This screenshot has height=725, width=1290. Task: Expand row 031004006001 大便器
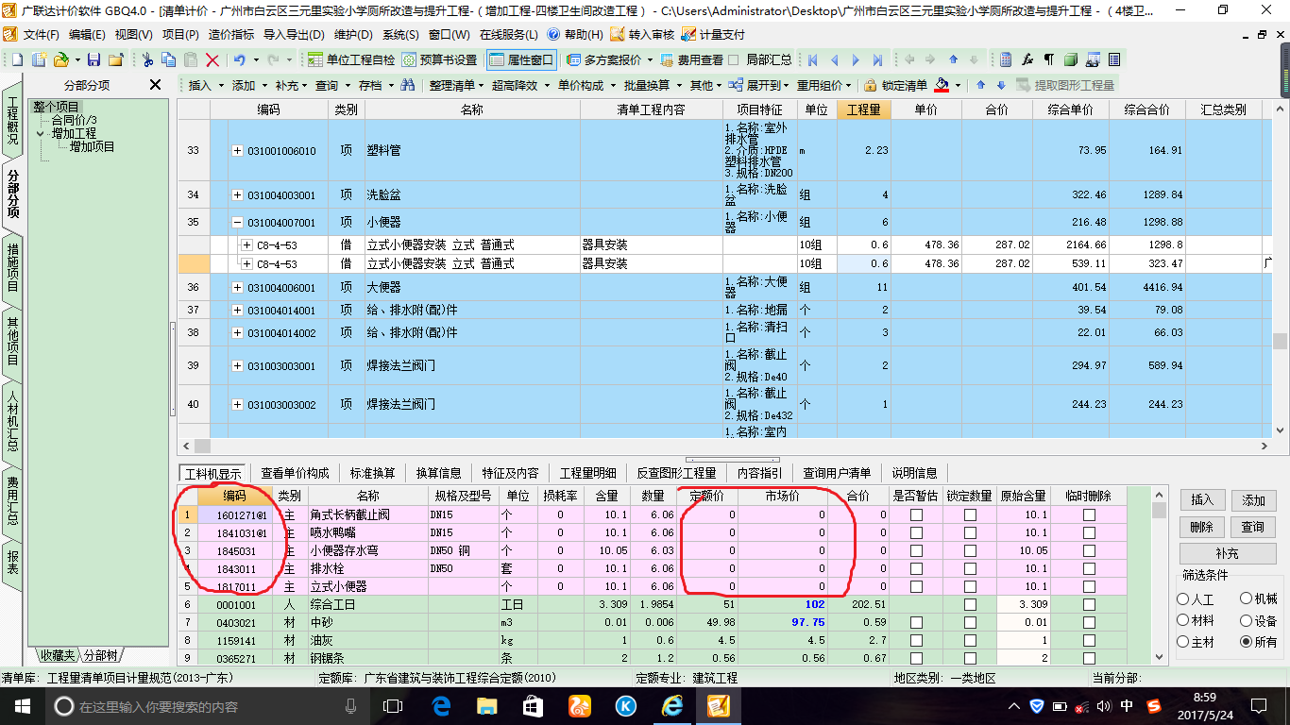click(238, 287)
